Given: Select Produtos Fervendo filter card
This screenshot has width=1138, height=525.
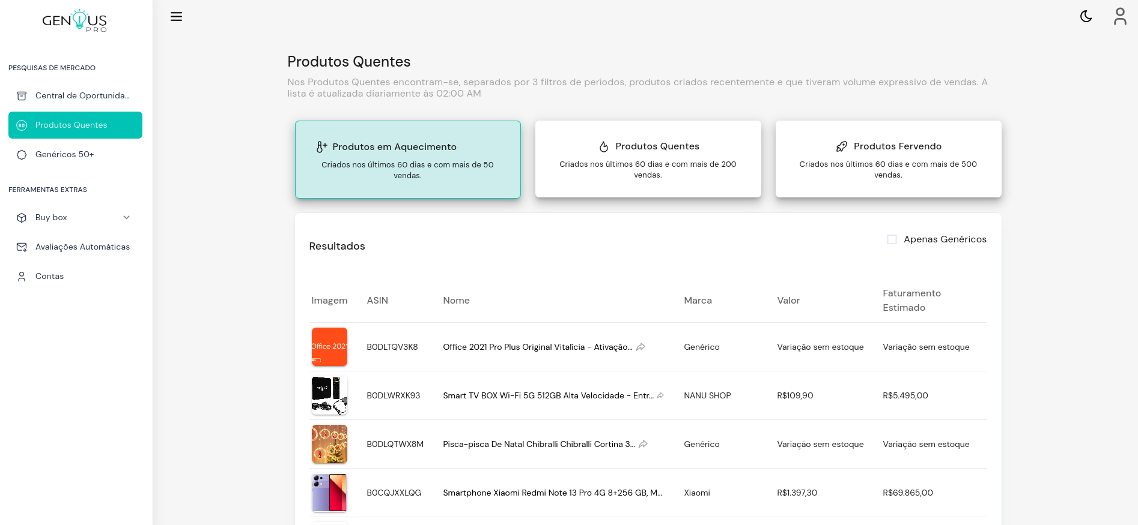Looking at the screenshot, I should pyautogui.click(x=889, y=159).
